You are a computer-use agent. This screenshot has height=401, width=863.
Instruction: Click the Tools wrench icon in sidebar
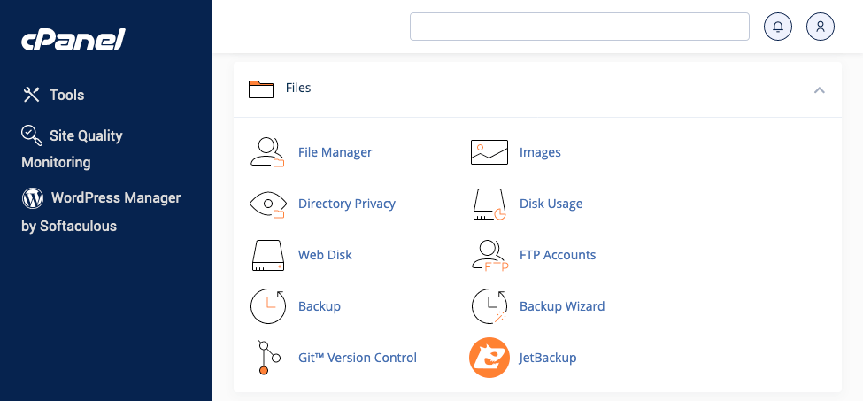pyautogui.click(x=31, y=95)
